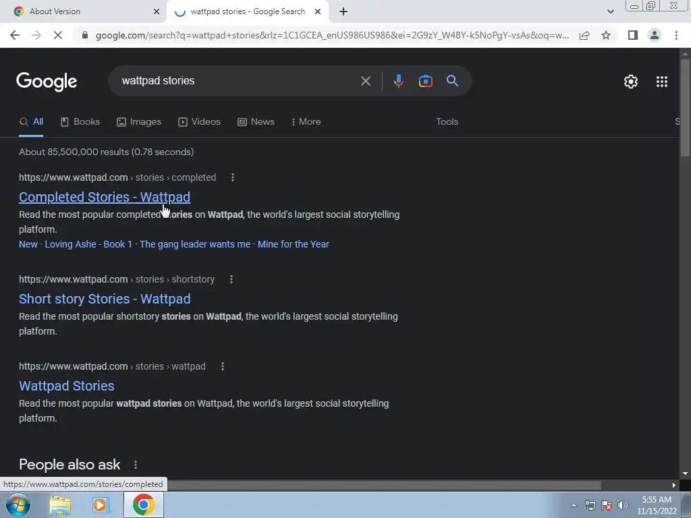Open the More search filters menu
The height and width of the screenshot is (518, 691).
click(306, 122)
